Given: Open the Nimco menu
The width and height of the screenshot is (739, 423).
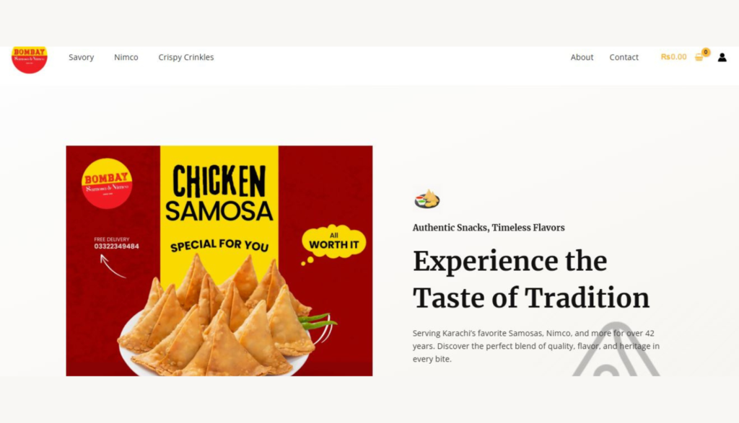Looking at the screenshot, I should pos(126,57).
